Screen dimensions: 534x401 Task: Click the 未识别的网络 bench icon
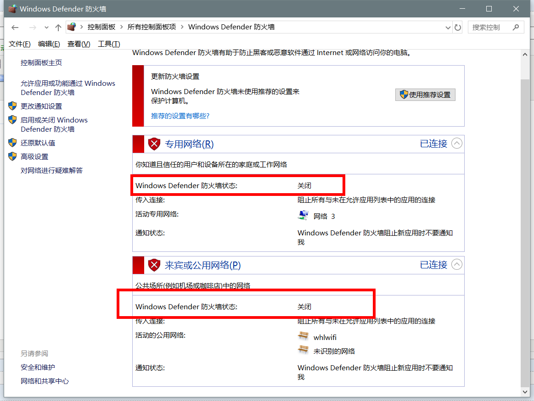[x=303, y=350]
